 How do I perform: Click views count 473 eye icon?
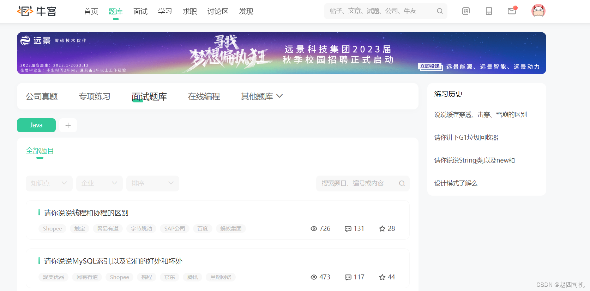click(314, 277)
